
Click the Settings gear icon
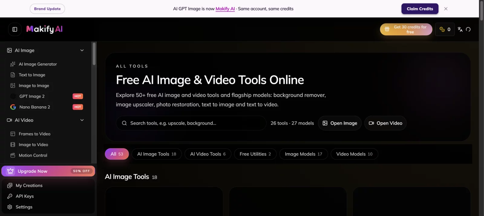pos(10,207)
